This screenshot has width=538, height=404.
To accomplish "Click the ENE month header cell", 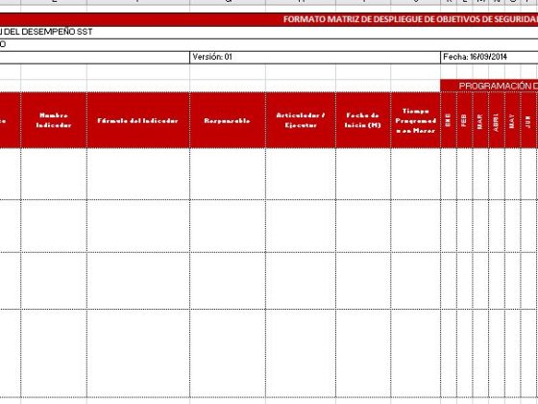I will pos(449,120).
